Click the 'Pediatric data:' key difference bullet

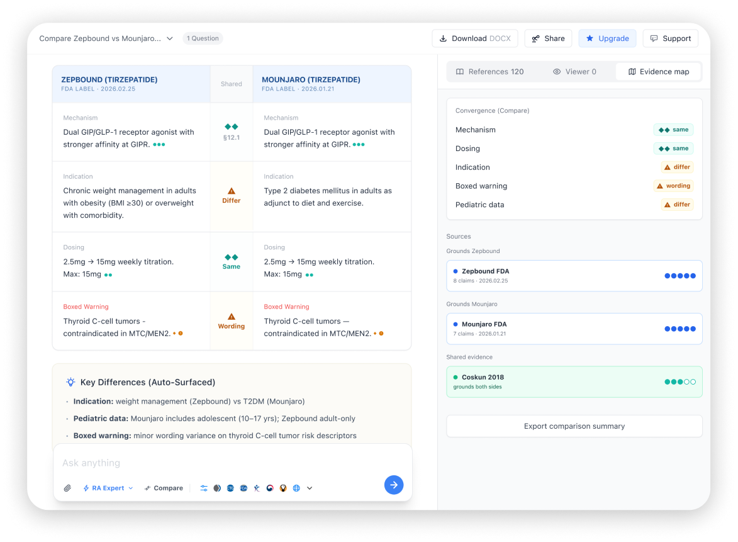[x=215, y=419]
